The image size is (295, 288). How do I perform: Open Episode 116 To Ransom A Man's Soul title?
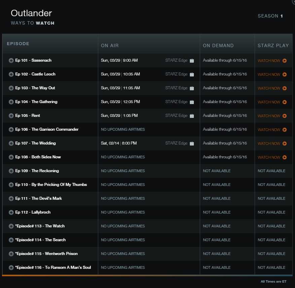[x=53, y=267]
